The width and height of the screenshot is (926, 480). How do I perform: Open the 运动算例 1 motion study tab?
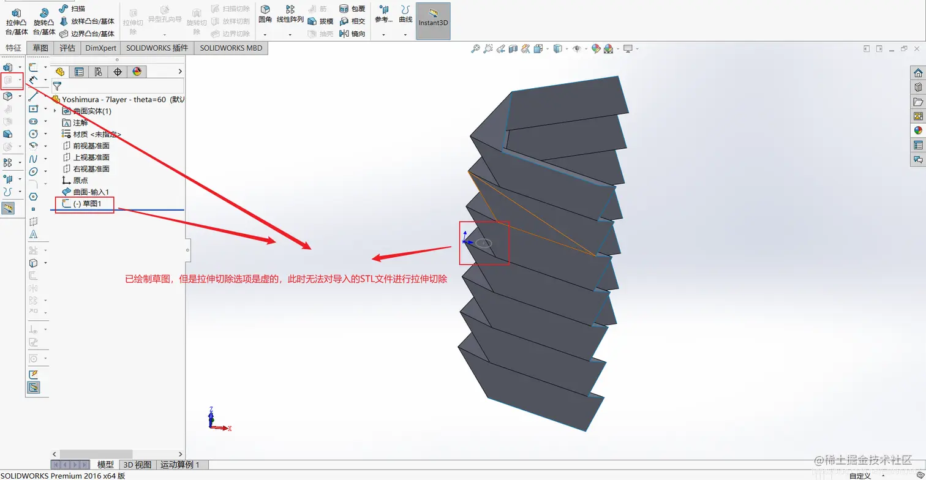click(184, 465)
